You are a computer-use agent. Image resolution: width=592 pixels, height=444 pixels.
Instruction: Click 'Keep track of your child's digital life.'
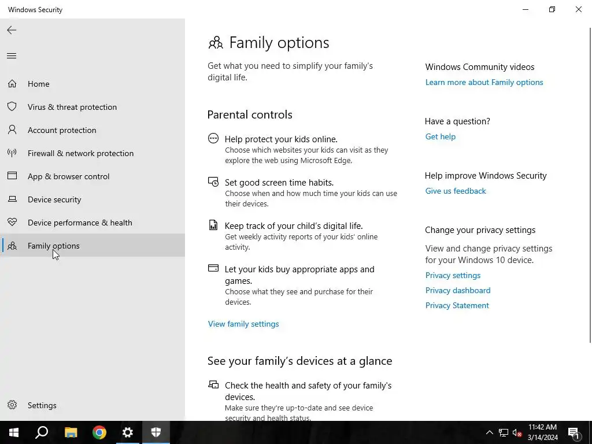click(x=293, y=226)
